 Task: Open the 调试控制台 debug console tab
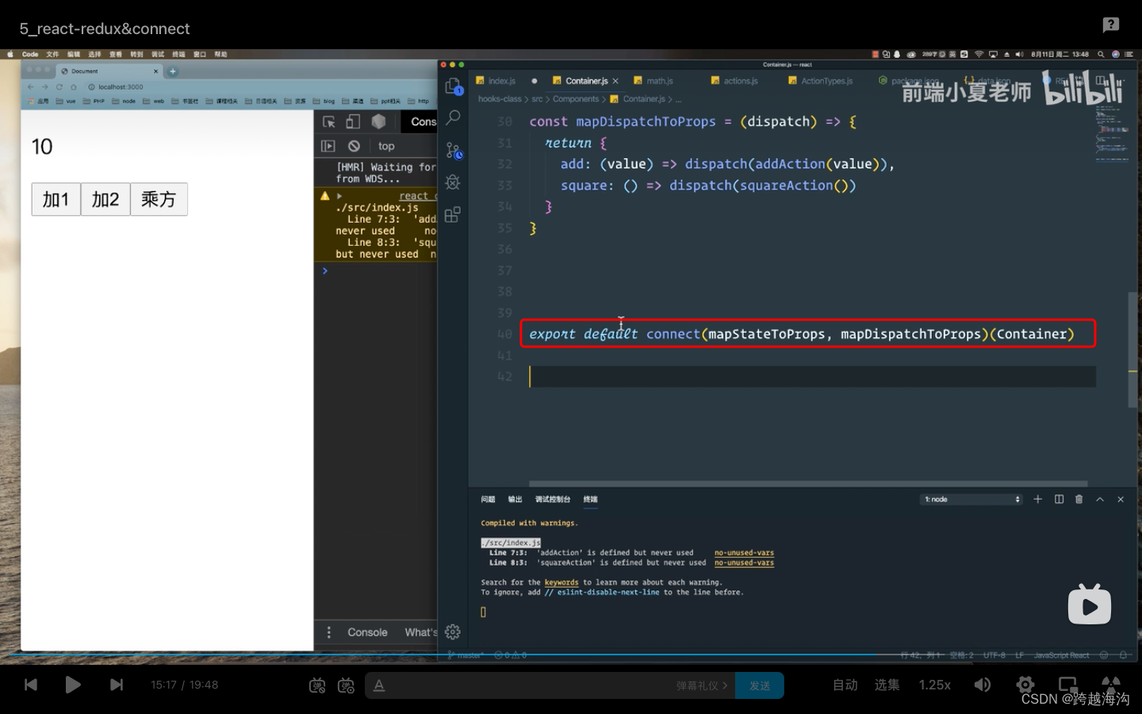(x=553, y=499)
